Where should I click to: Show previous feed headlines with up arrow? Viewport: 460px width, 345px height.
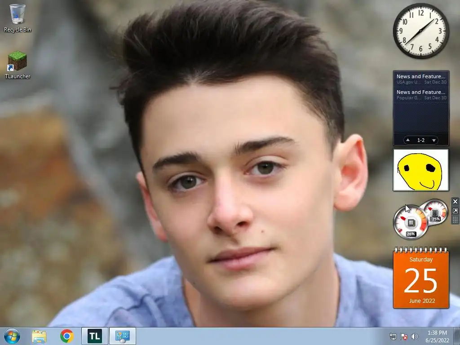pos(408,140)
